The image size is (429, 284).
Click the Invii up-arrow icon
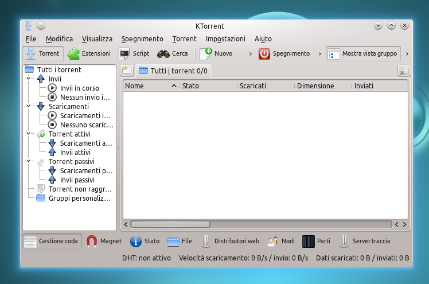[x=41, y=79]
